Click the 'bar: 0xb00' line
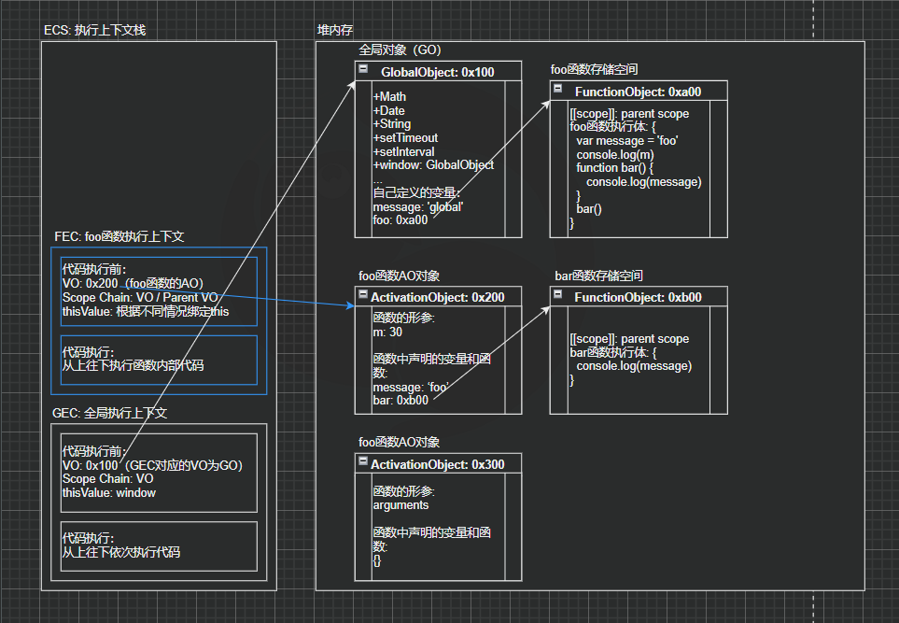This screenshot has height=623, width=899. (x=400, y=401)
